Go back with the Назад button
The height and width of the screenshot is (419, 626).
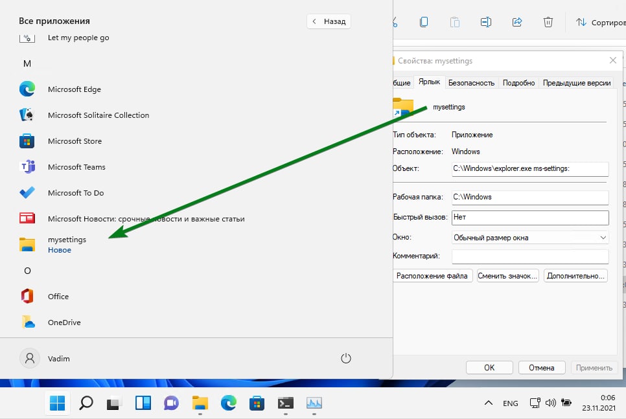point(329,21)
